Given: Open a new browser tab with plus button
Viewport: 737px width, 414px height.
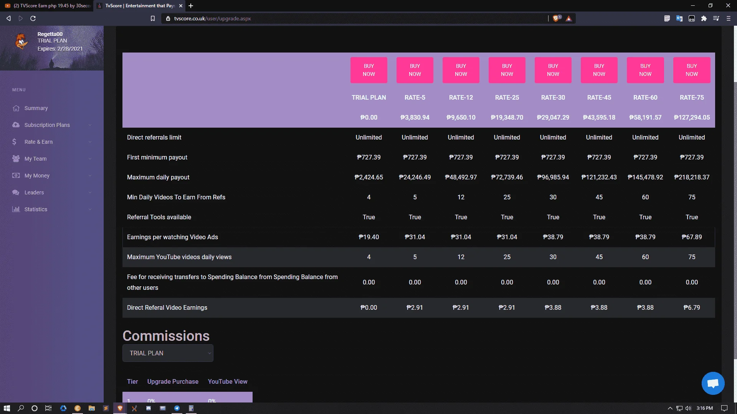Looking at the screenshot, I should pyautogui.click(x=191, y=6).
